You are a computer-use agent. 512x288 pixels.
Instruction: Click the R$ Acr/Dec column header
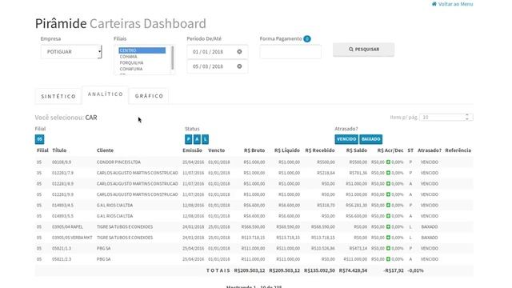pos(390,150)
